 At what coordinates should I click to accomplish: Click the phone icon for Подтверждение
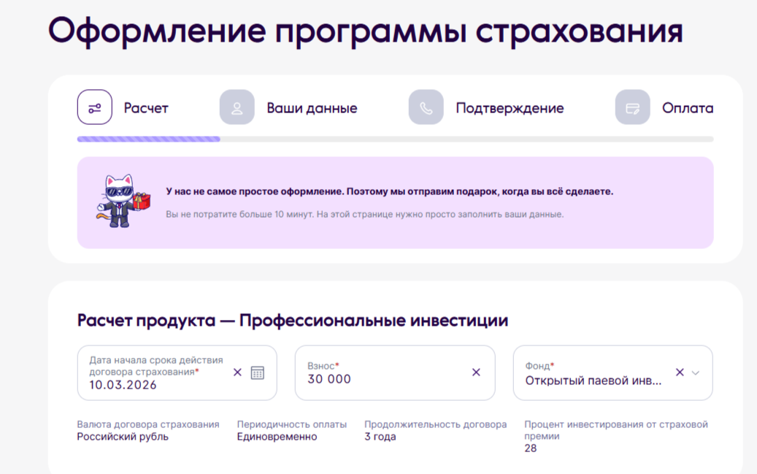pos(426,107)
